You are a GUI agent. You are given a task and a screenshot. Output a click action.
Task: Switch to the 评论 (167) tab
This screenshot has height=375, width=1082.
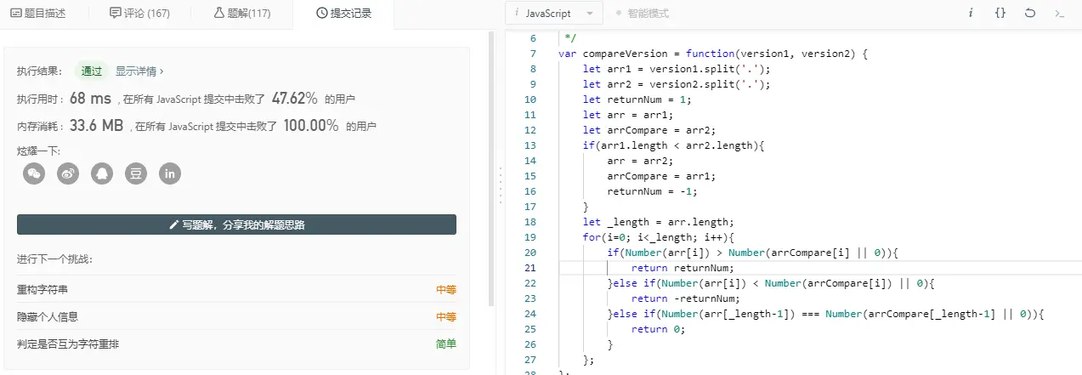tap(139, 13)
